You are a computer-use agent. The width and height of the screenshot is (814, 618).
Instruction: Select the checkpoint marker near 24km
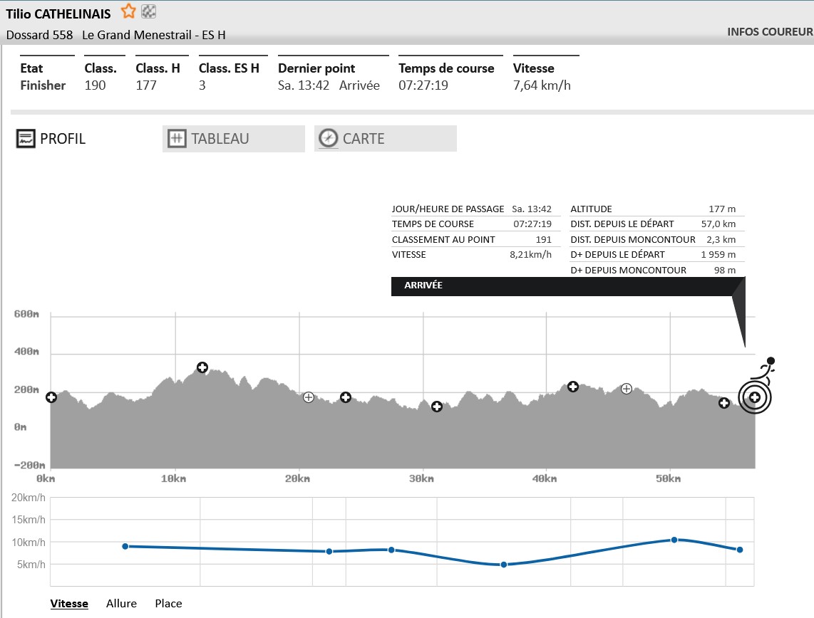click(x=346, y=397)
